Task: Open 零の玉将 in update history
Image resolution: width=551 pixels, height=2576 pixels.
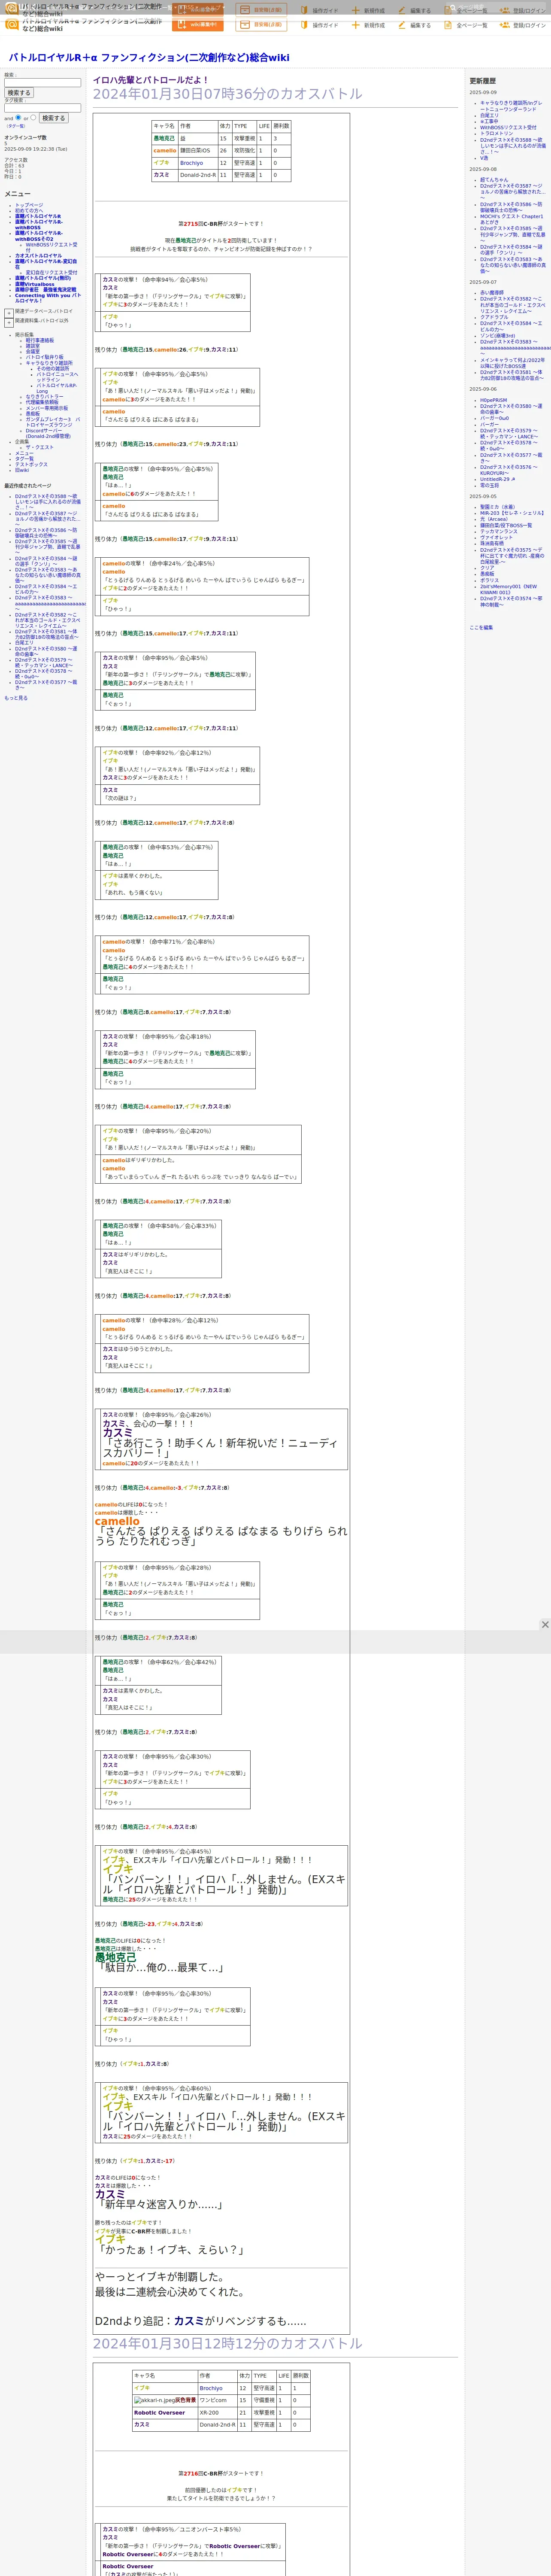Action: [489, 485]
